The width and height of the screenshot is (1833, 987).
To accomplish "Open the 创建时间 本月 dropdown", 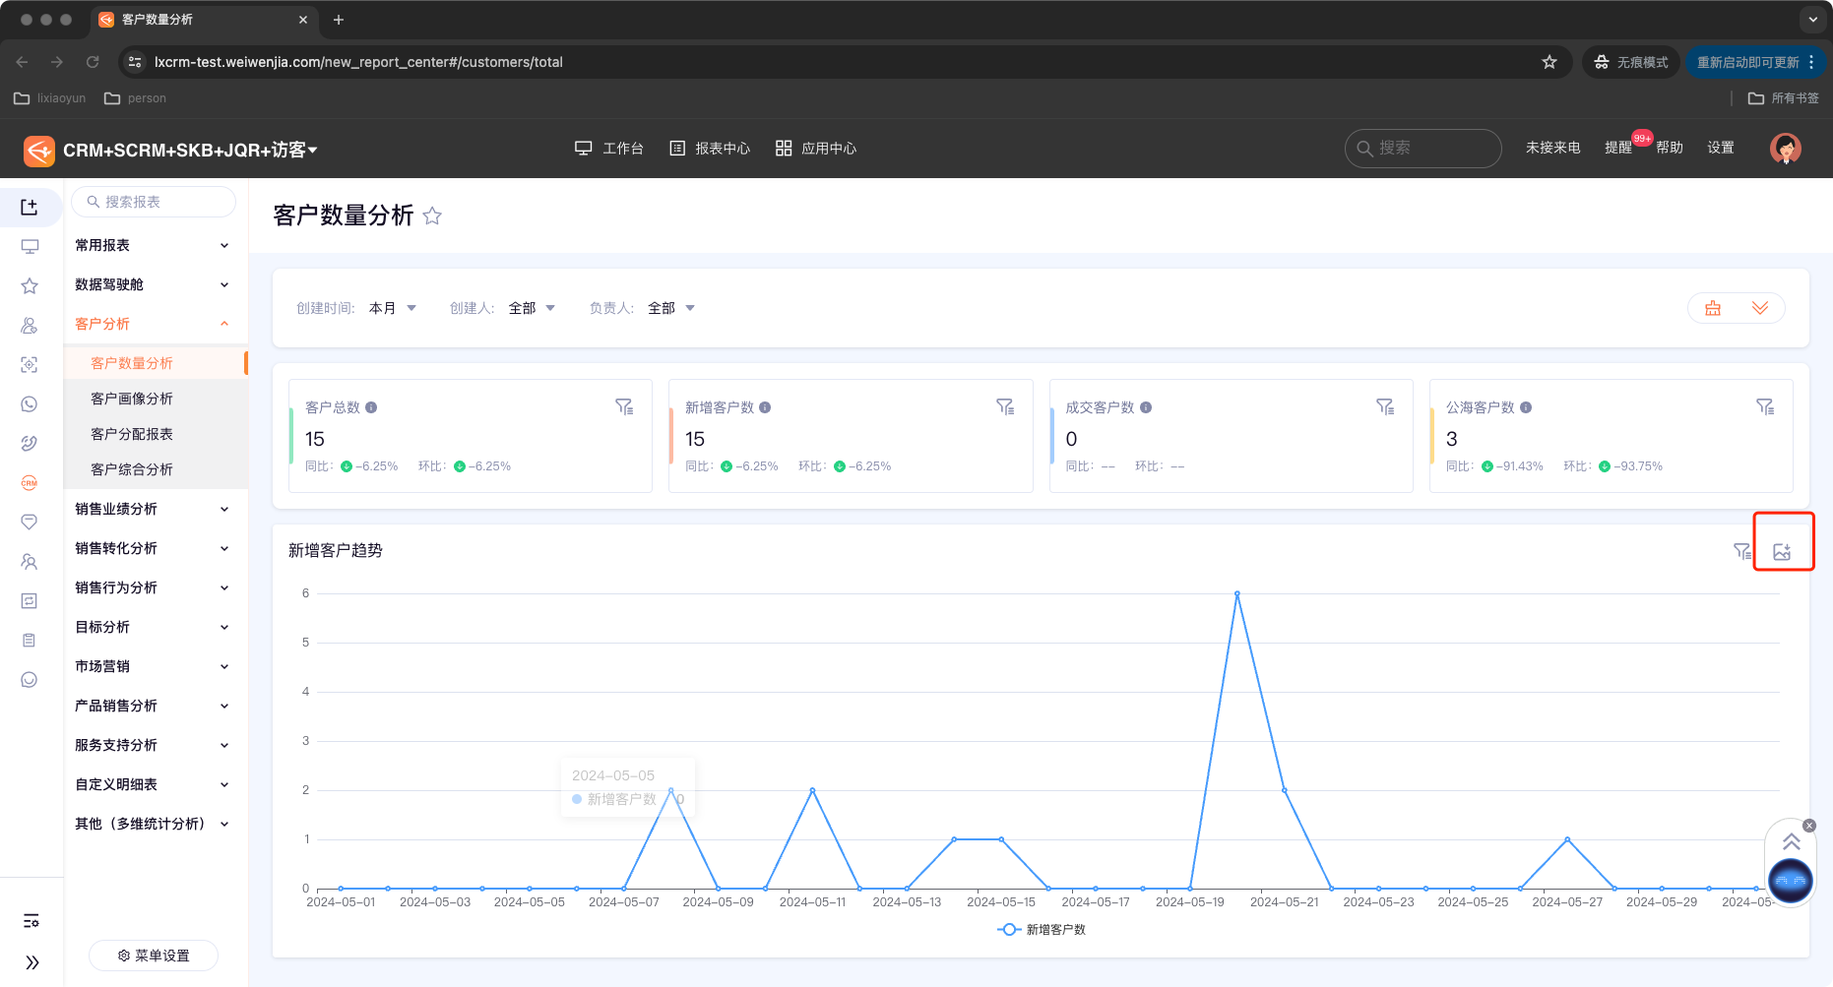I will click(393, 308).
